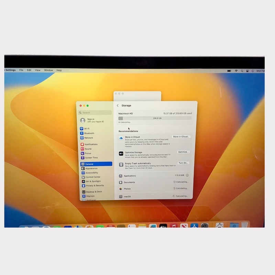Open the Photos storage row

(154, 189)
